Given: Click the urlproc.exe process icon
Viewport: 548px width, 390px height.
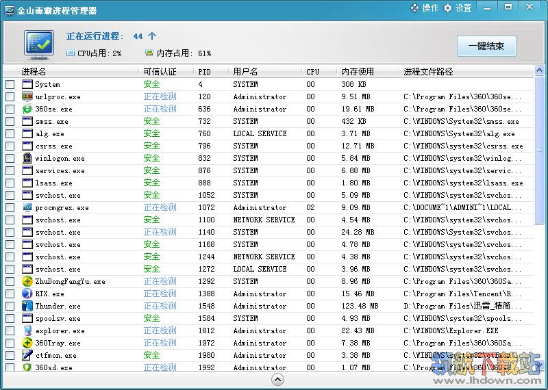Looking at the screenshot, I should (x=27, y=96).
